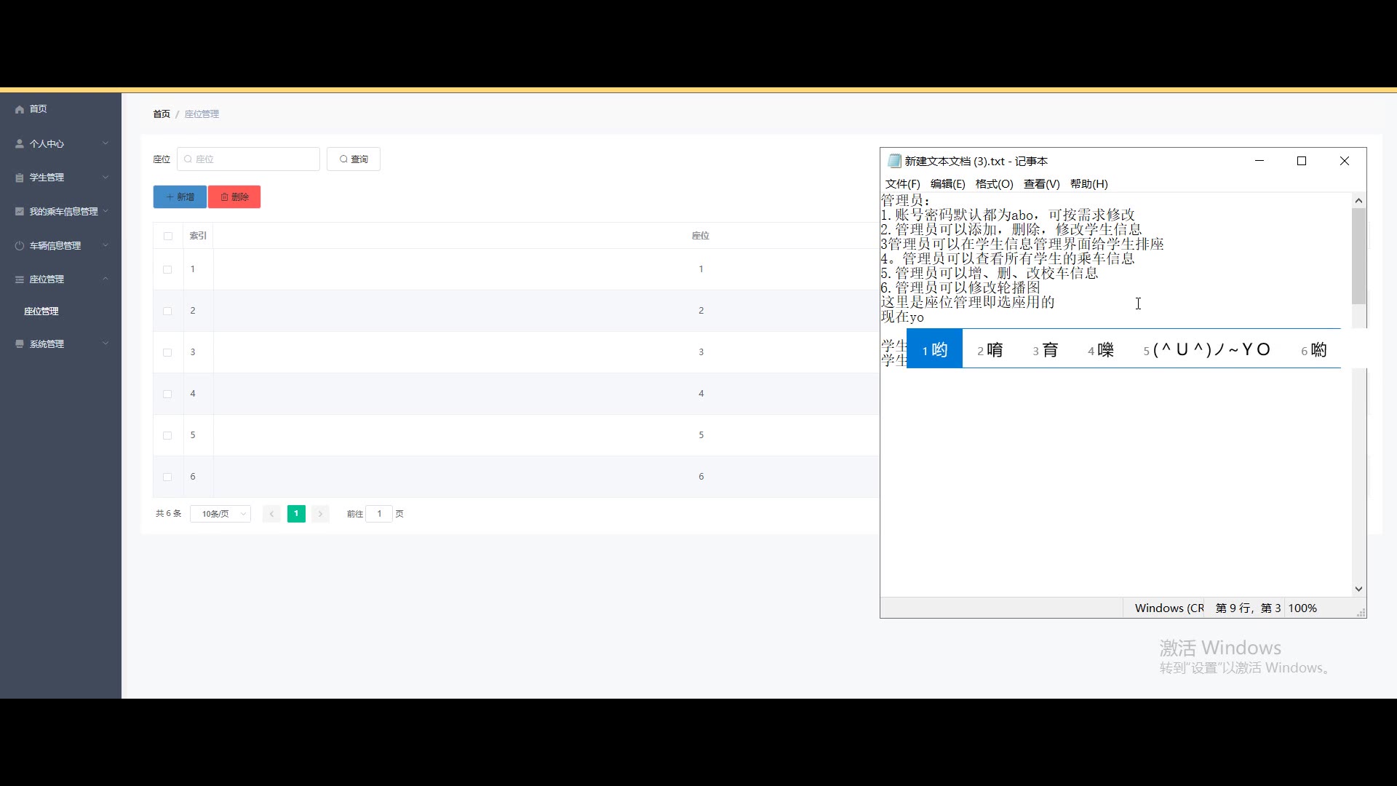Click the 索引 column header
The width and height of the screenshot is (1397, 786).
point(198,236)
